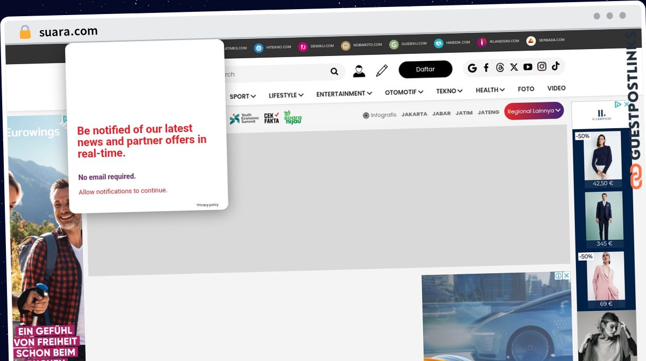Click the address bar padlock icon
The image size is (646, 361).
click(25, 32)
